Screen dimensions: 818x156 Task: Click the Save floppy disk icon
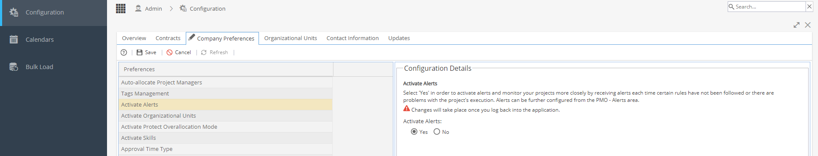click(140, 52)
